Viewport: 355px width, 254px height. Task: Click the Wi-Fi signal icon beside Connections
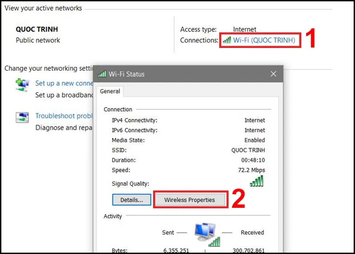tap(226, 40)
